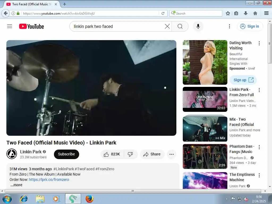Show site information with info icon
The image size is (272, 204).
point(13,13)
